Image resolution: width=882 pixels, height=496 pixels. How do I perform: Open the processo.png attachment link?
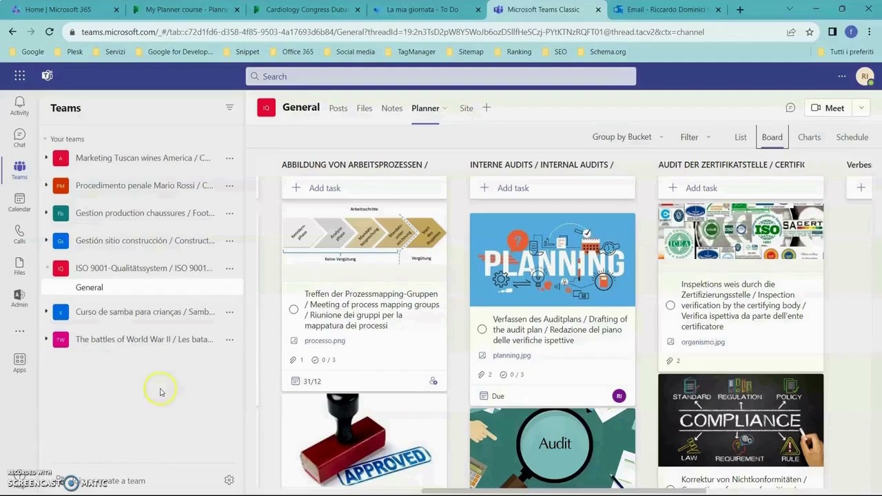pyautogui.click(x=325, y=340)
